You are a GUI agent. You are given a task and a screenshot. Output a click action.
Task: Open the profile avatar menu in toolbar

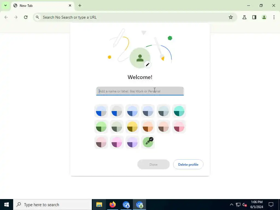click(264, 17)
